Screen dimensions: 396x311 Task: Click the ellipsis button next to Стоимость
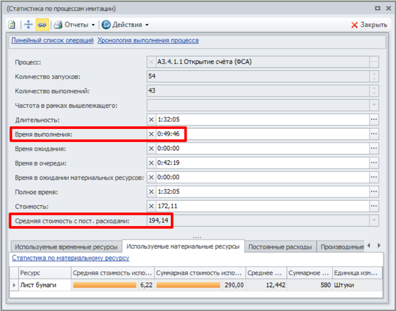[373, 207]
